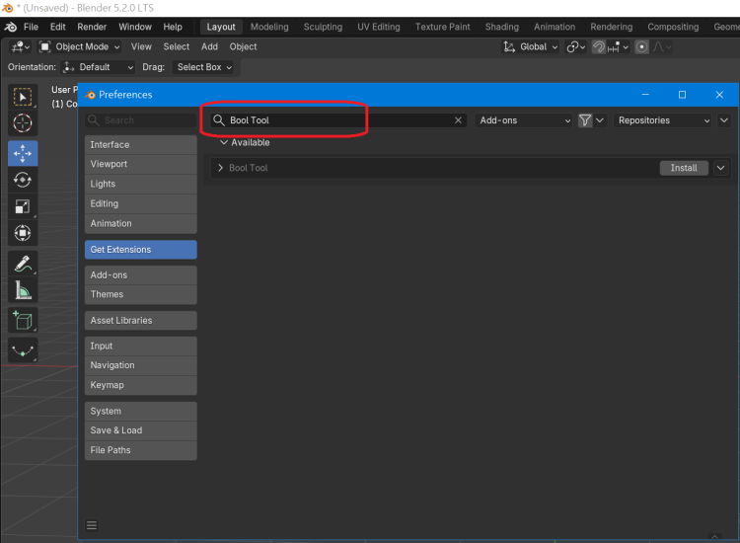740x543 pixels.
Task: Click the Bool Tool search field
Action: (338, 120)
